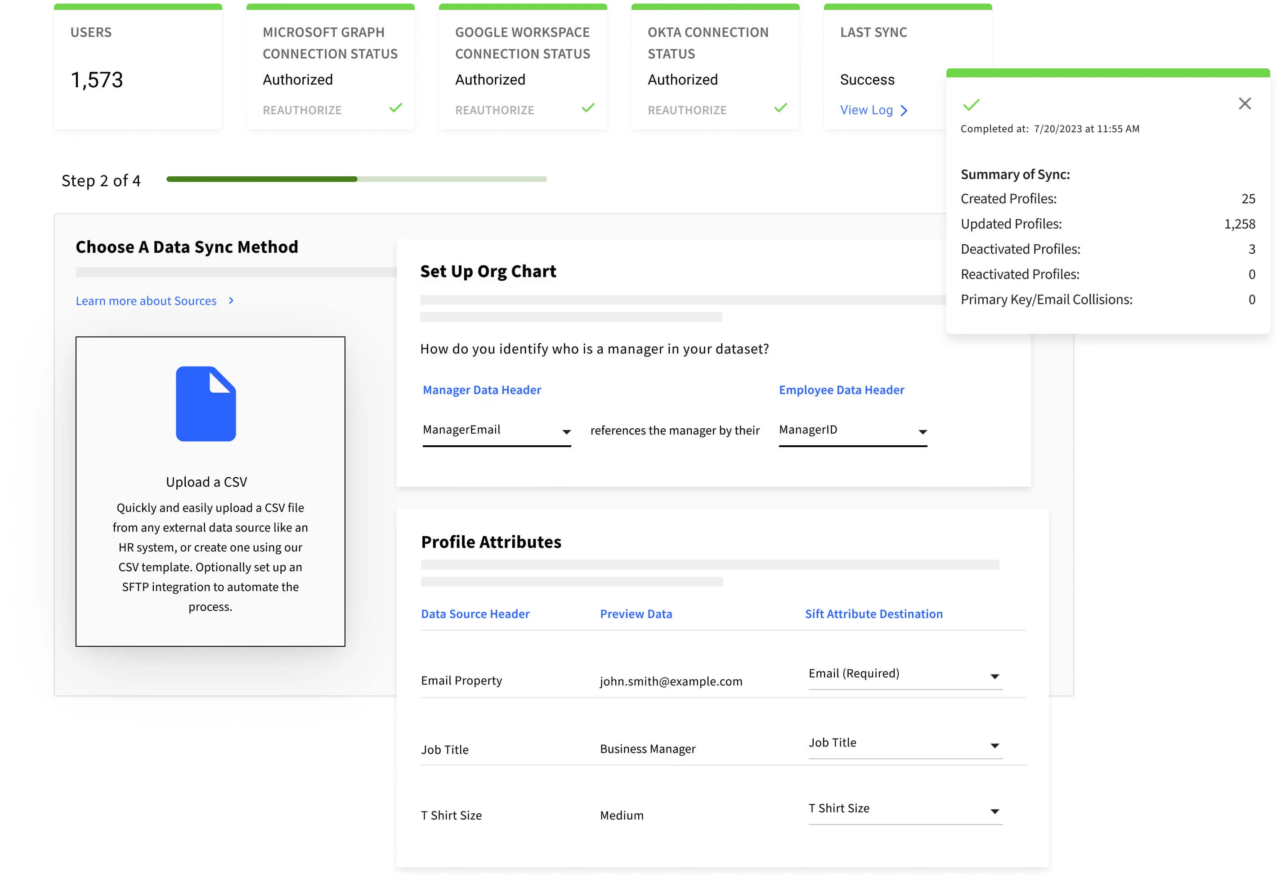
Task: Click the Step 2 of 4 progress bar
Action: (356, 179)
